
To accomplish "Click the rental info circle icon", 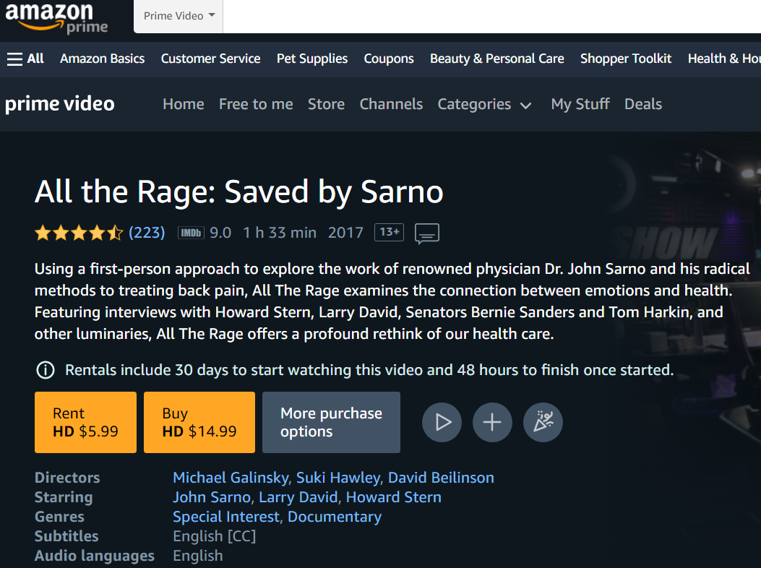I will click(46, 371).
